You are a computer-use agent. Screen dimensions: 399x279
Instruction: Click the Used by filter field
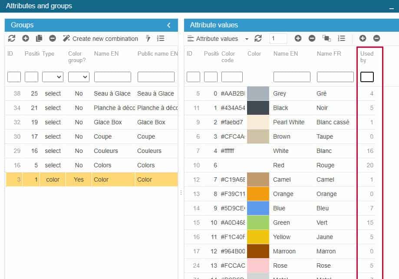click(x=367, y=77)
